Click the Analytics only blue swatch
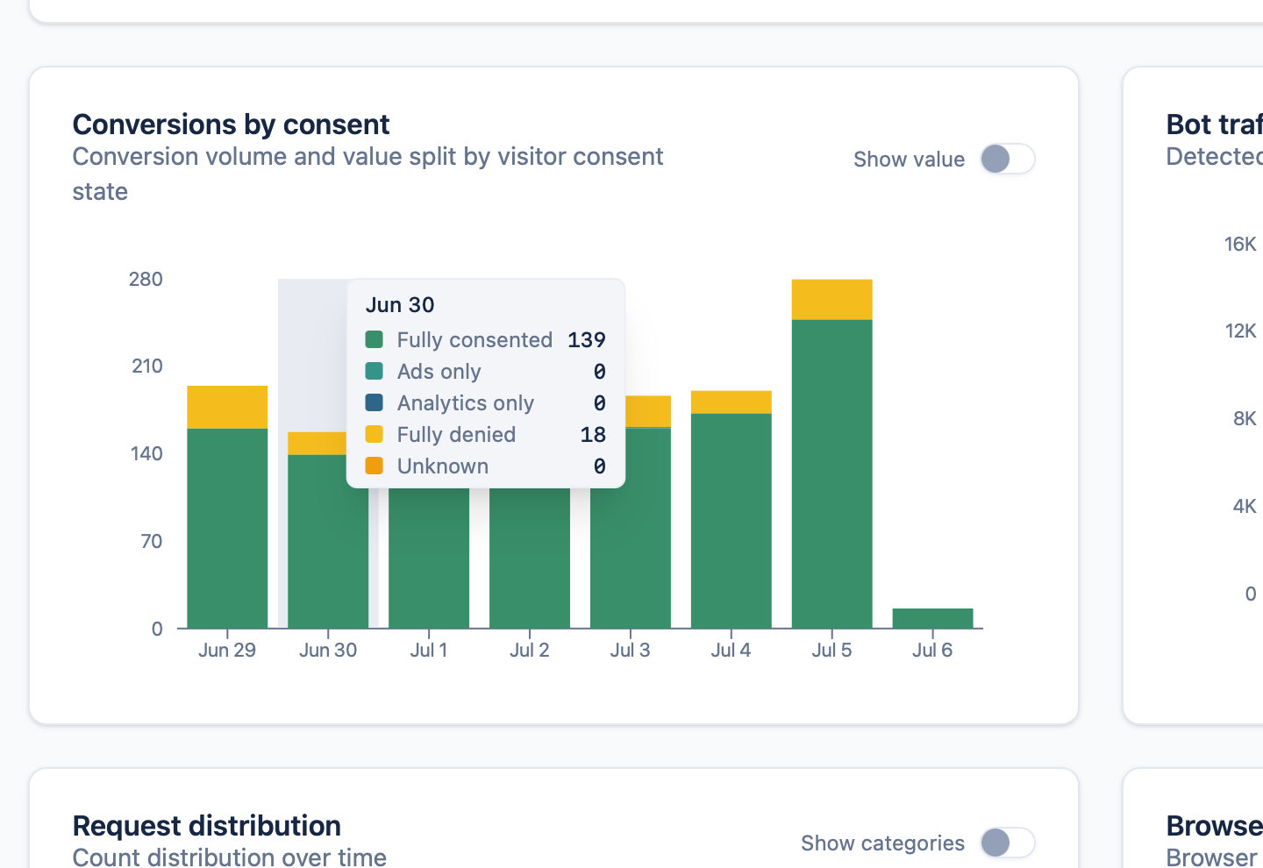Image resolution: width=1263 pixels, height=868 pixels. click(375, 402)
